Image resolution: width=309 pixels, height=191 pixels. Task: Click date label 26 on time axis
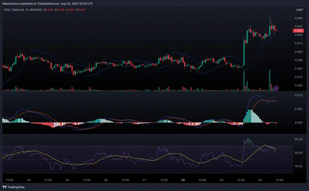(x=106, y=180)
